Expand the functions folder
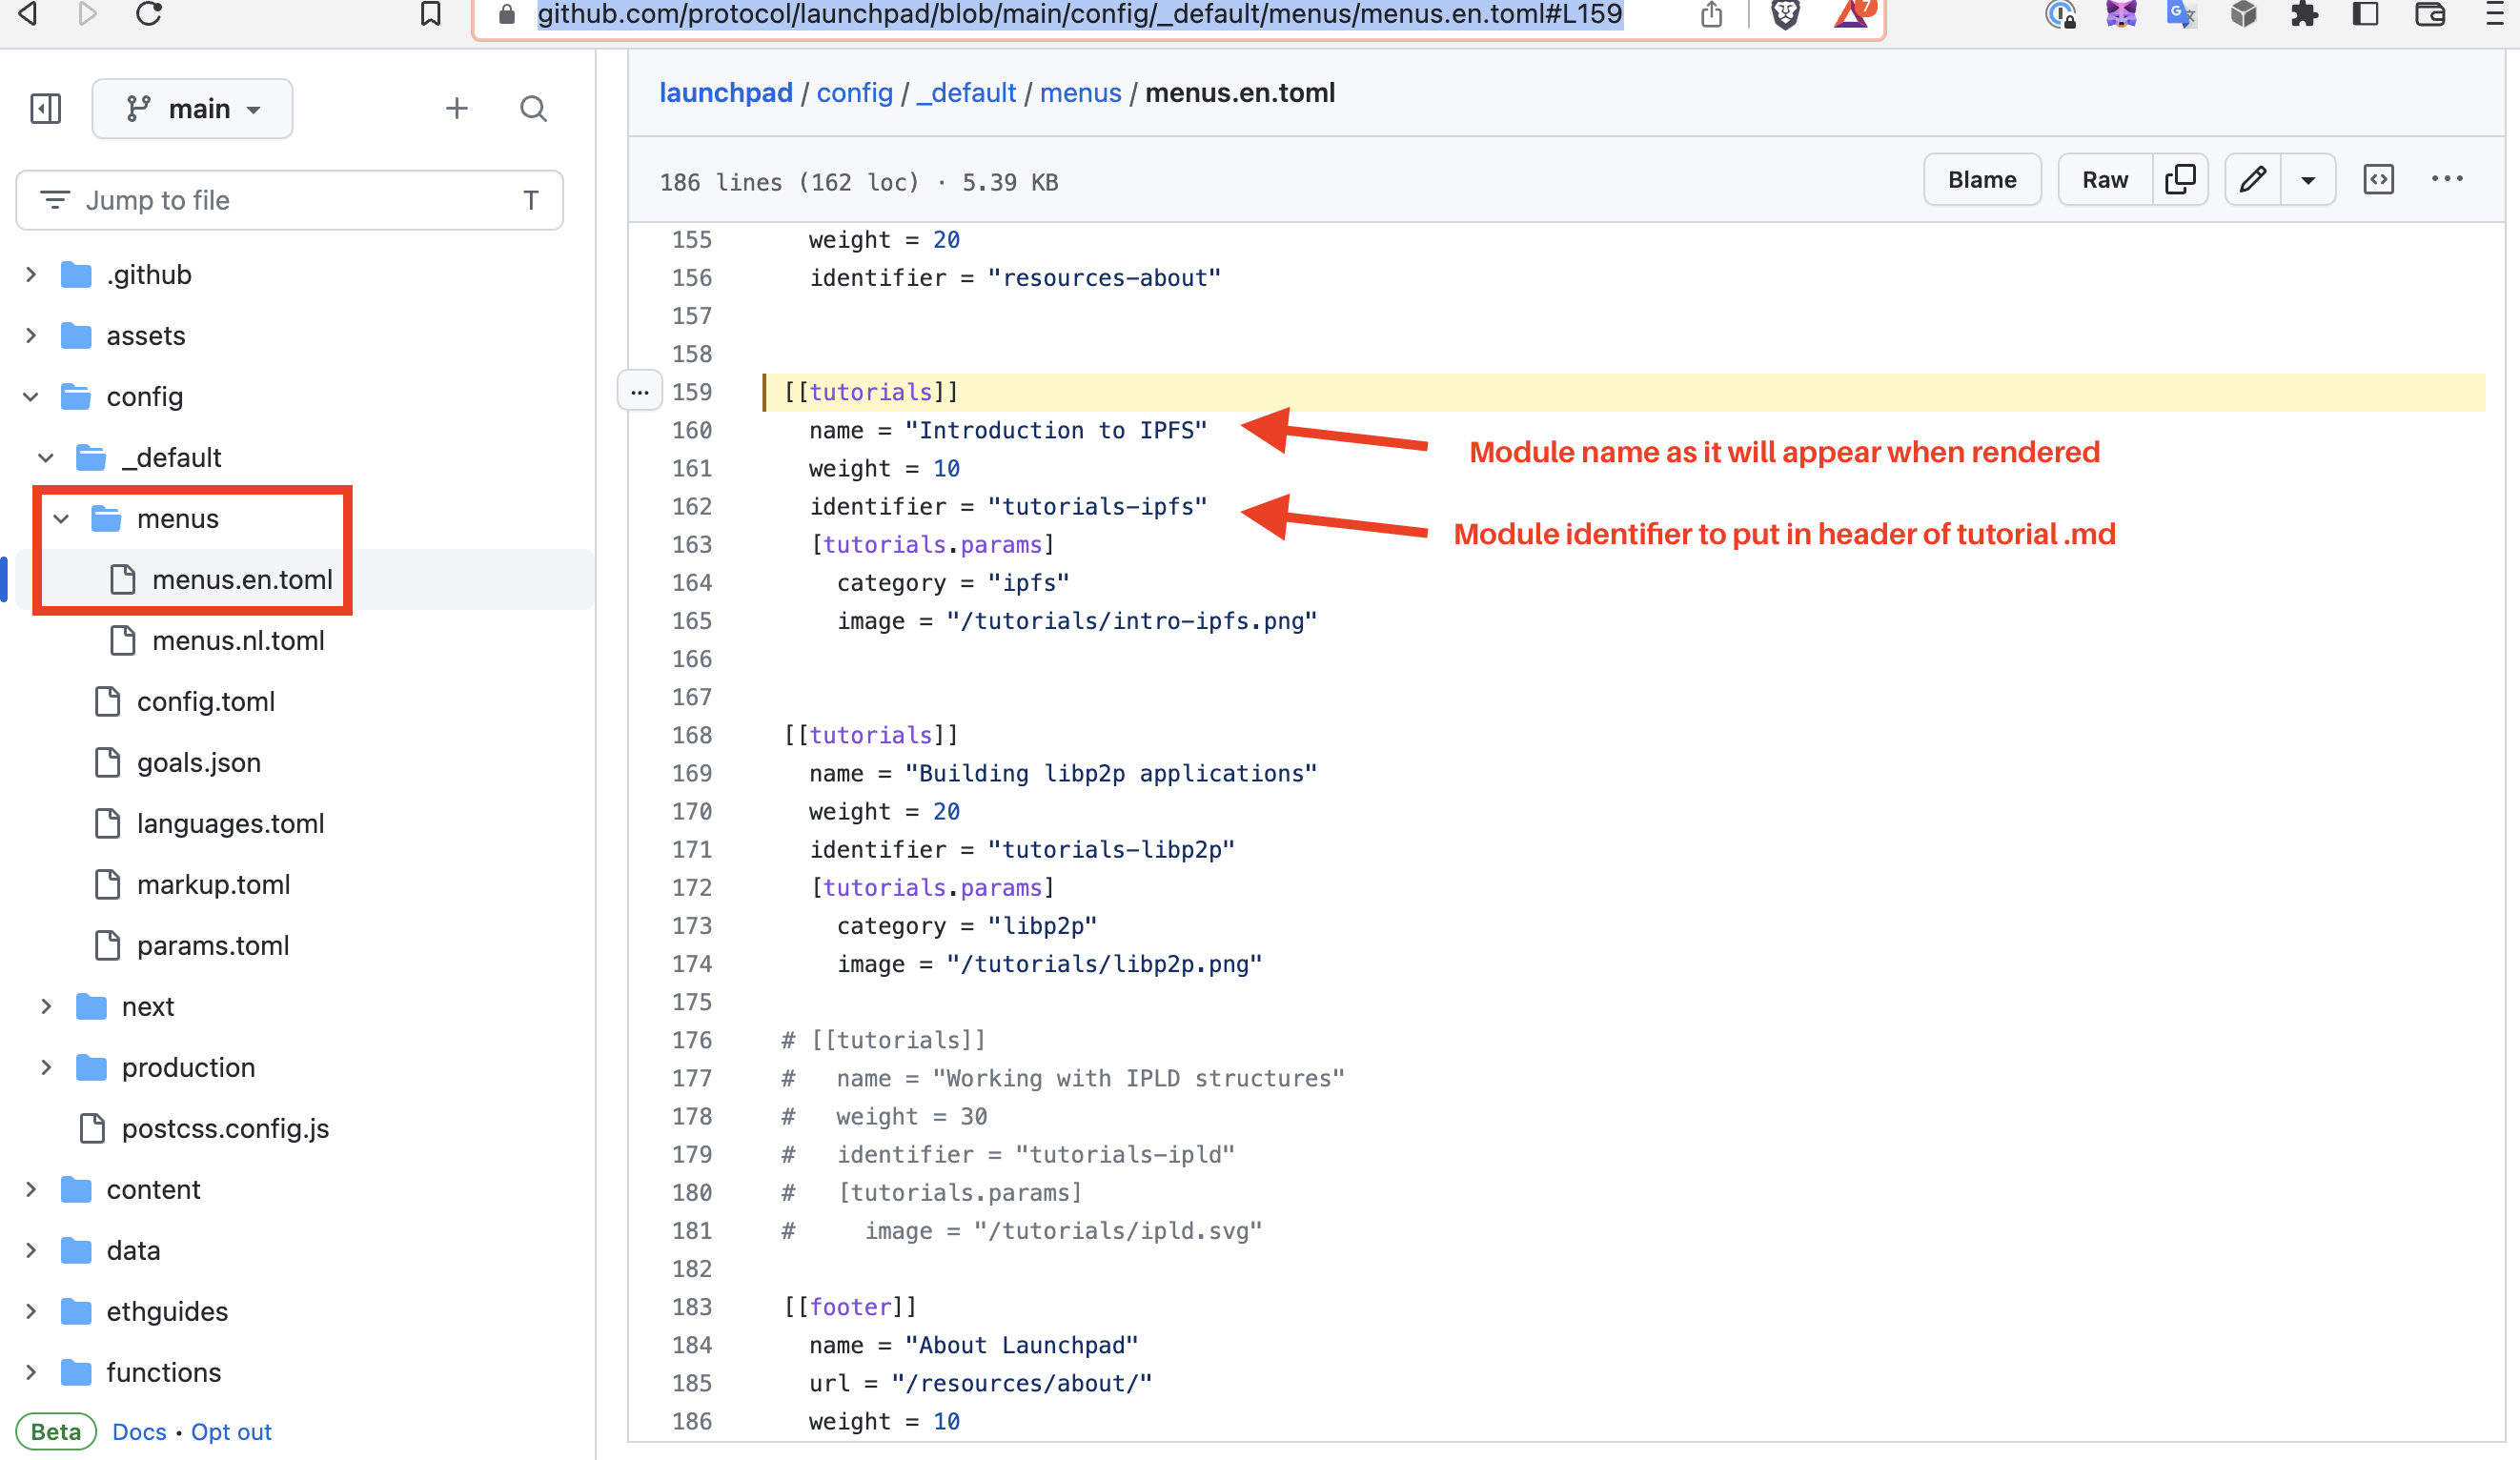The image size is (2520, 1460). (x=31, y=1373)
